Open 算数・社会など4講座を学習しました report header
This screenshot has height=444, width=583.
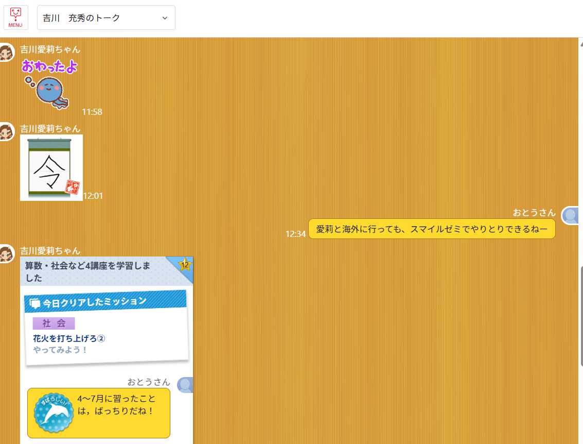(107, 271)
